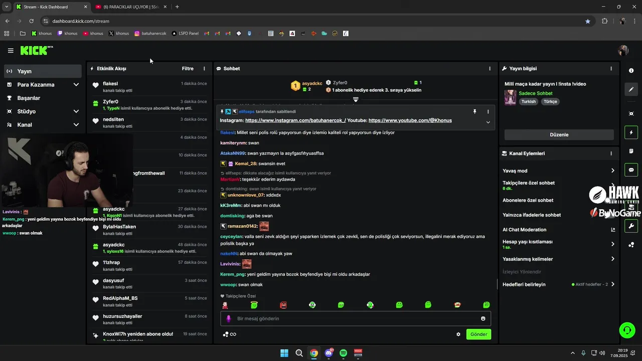Click the pencil edit icon in right toolbar
Image resolution: width=642 pixels, height=361 pixels.
[x=631, y=89]
